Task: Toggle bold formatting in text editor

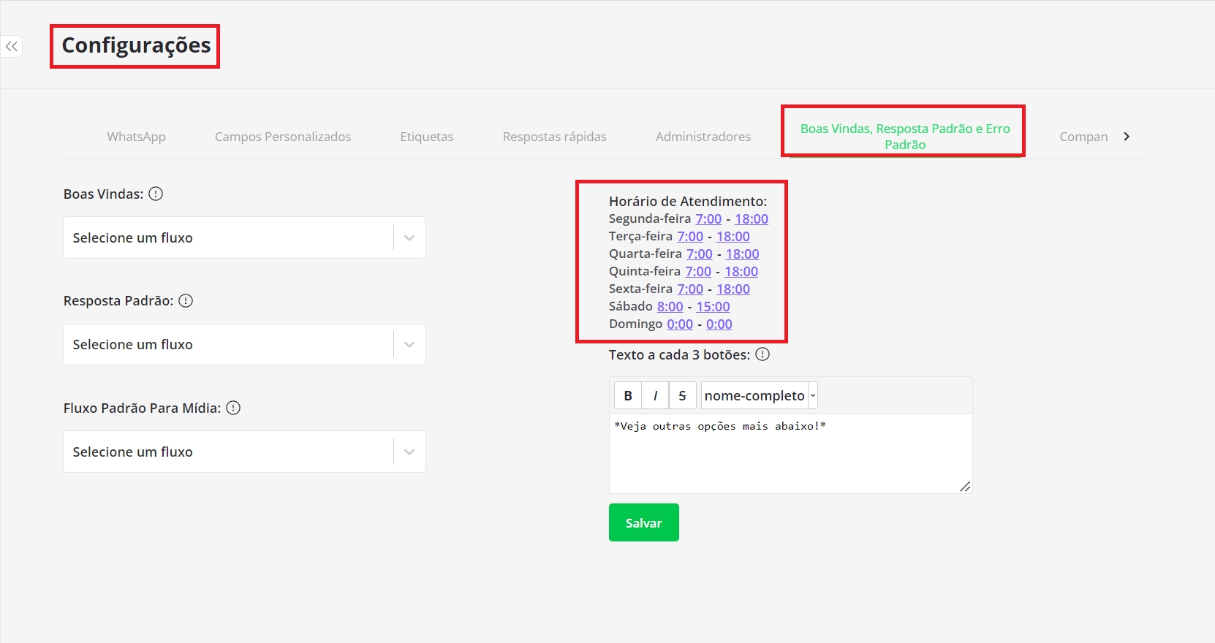Action: point(628,395)
